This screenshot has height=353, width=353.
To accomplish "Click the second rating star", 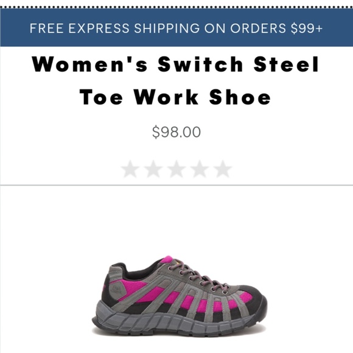I will point(153,169).
